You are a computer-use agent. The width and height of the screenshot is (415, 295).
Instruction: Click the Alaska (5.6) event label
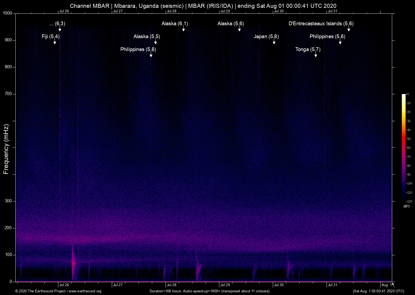pyautogui.click(x=230, y=24)
